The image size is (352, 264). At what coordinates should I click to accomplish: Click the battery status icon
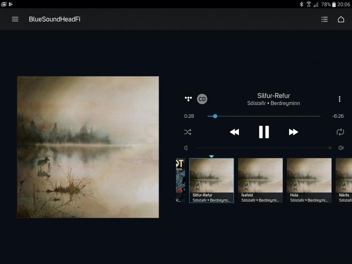click(x=334, y=4)
